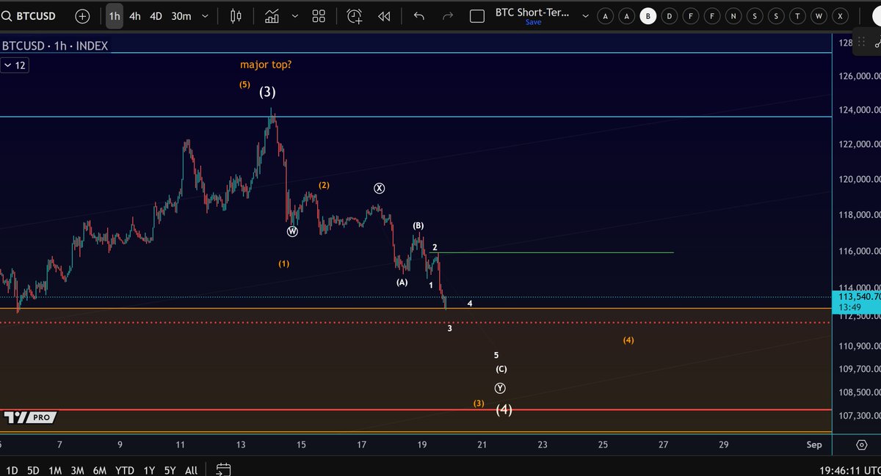Open the Indicators dialog
The height and width of the screenshot is (476, 881).
click(x=272, y=15)
